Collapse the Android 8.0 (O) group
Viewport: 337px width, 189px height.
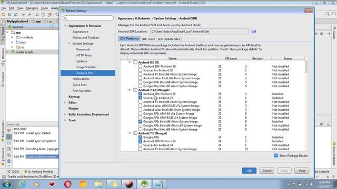(130, 62)
